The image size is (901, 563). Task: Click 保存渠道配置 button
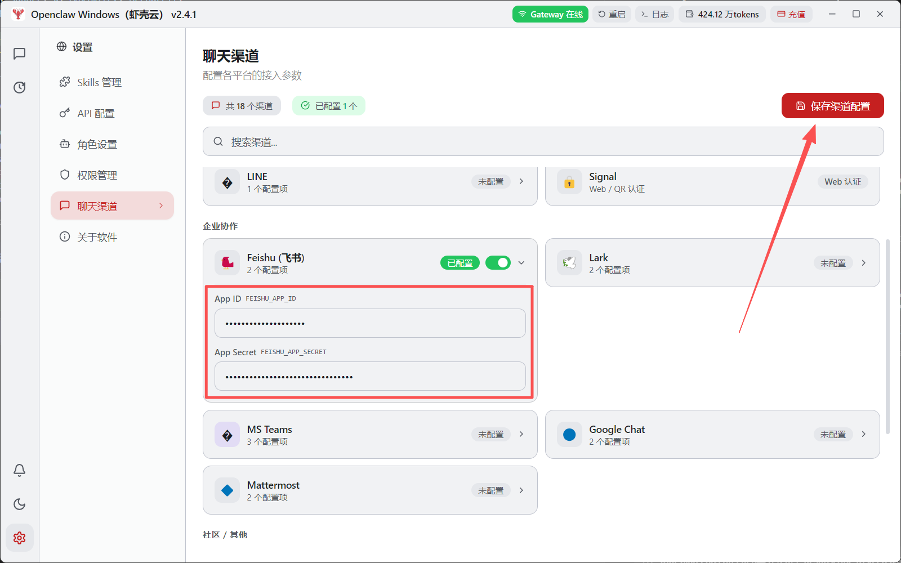(x=832, y=106)
